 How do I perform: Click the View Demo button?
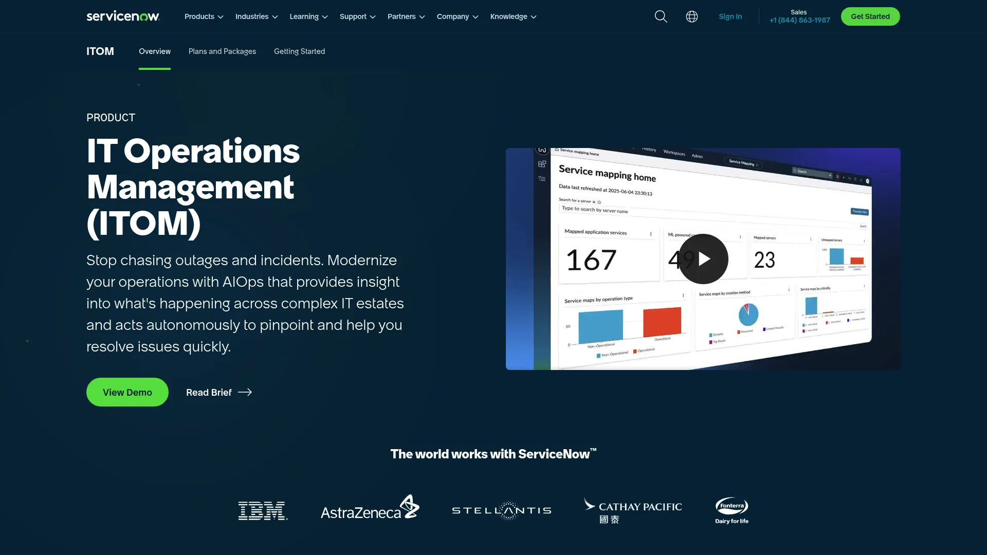click(127, 392)
